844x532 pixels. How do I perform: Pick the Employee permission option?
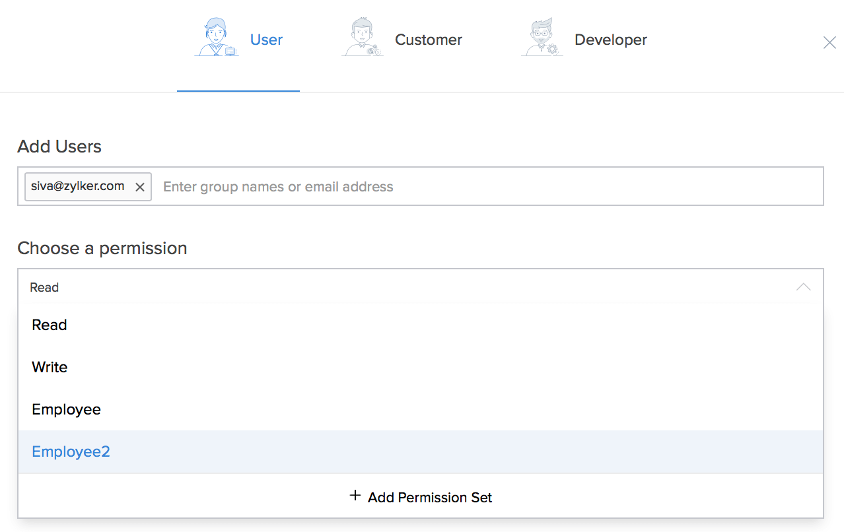coord(66,409)
